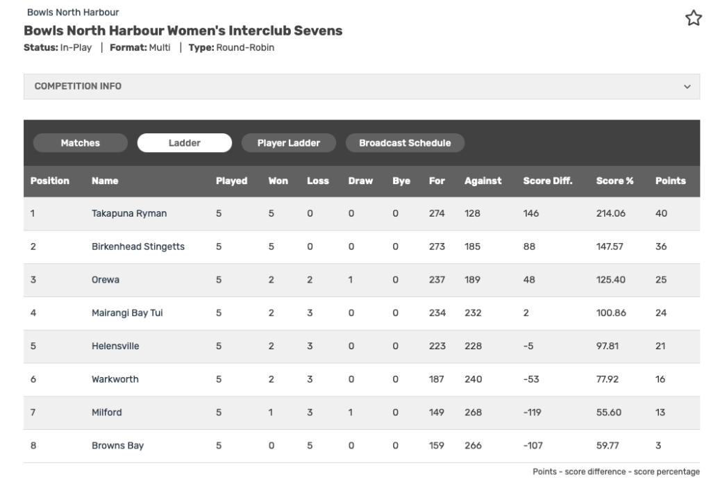Image resolution: width=711 pixels, height=484 pixels.
Task: Favorite this competition with the star icon
Action: pyautogui.click(x=694, y=18)
